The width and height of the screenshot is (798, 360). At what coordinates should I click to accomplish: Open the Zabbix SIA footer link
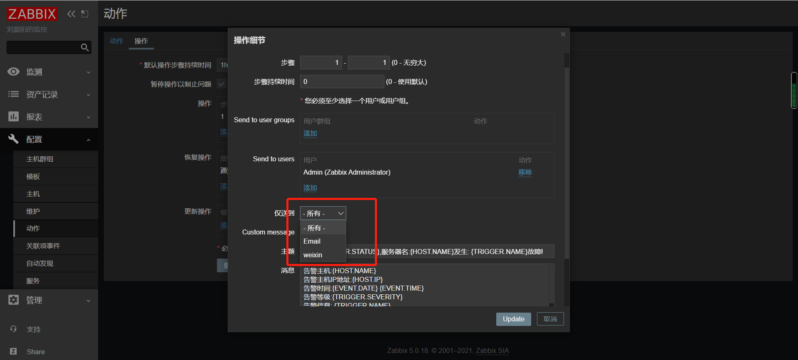[x=492, y=350]
